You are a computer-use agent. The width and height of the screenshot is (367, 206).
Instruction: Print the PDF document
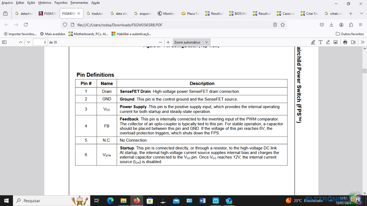[x=345, y=42]
